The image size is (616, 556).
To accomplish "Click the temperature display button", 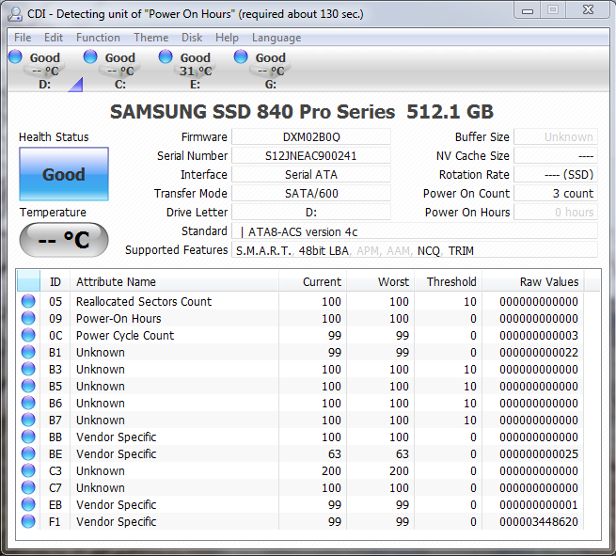I will pos(64,240).
